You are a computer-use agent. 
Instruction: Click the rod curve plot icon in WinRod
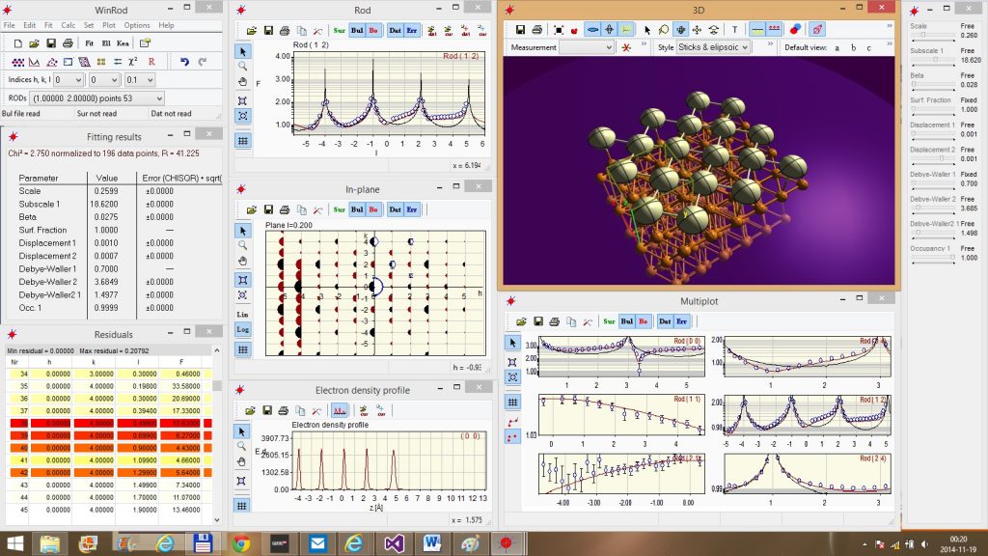coord(34,62)
